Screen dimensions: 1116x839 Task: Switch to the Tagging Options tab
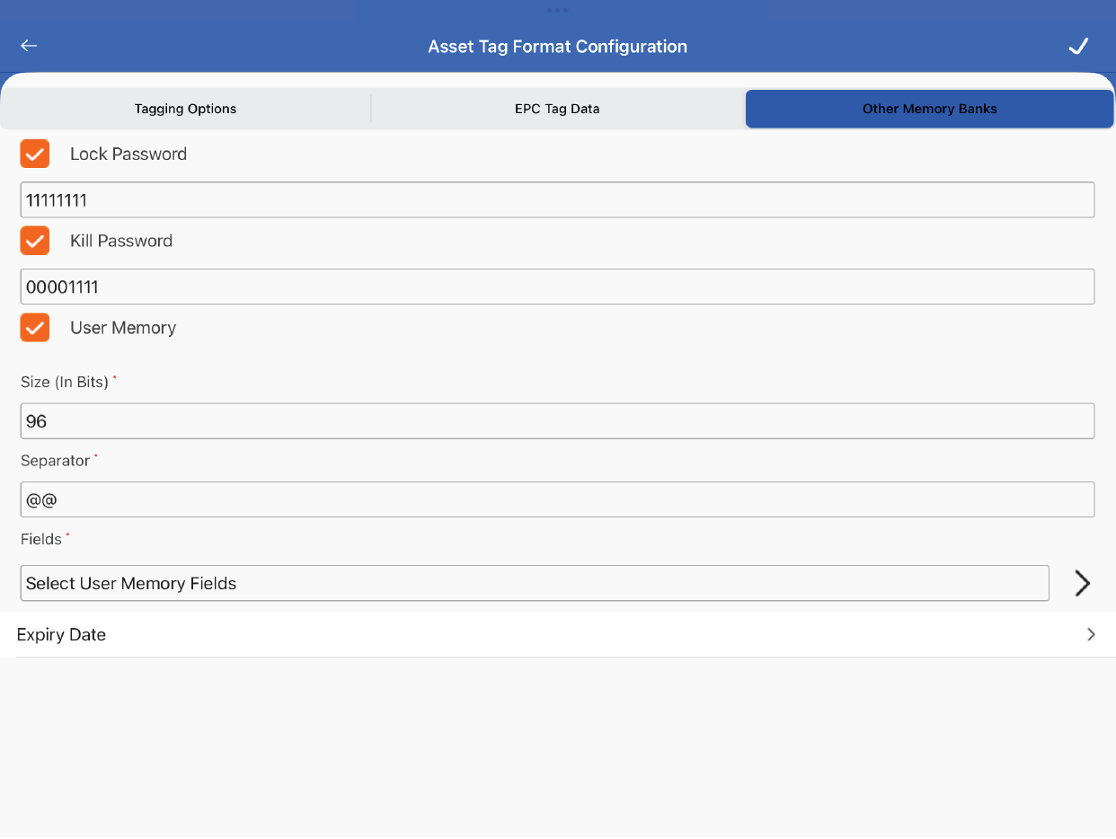(x=185, y=109)
